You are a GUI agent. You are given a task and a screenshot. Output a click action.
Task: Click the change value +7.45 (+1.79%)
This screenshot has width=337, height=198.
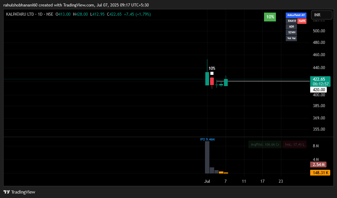pyautogui.click(x=137, y=14)
